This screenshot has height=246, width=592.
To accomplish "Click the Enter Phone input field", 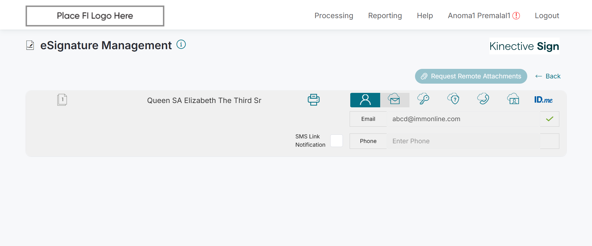I will click(x=463, y=141).
